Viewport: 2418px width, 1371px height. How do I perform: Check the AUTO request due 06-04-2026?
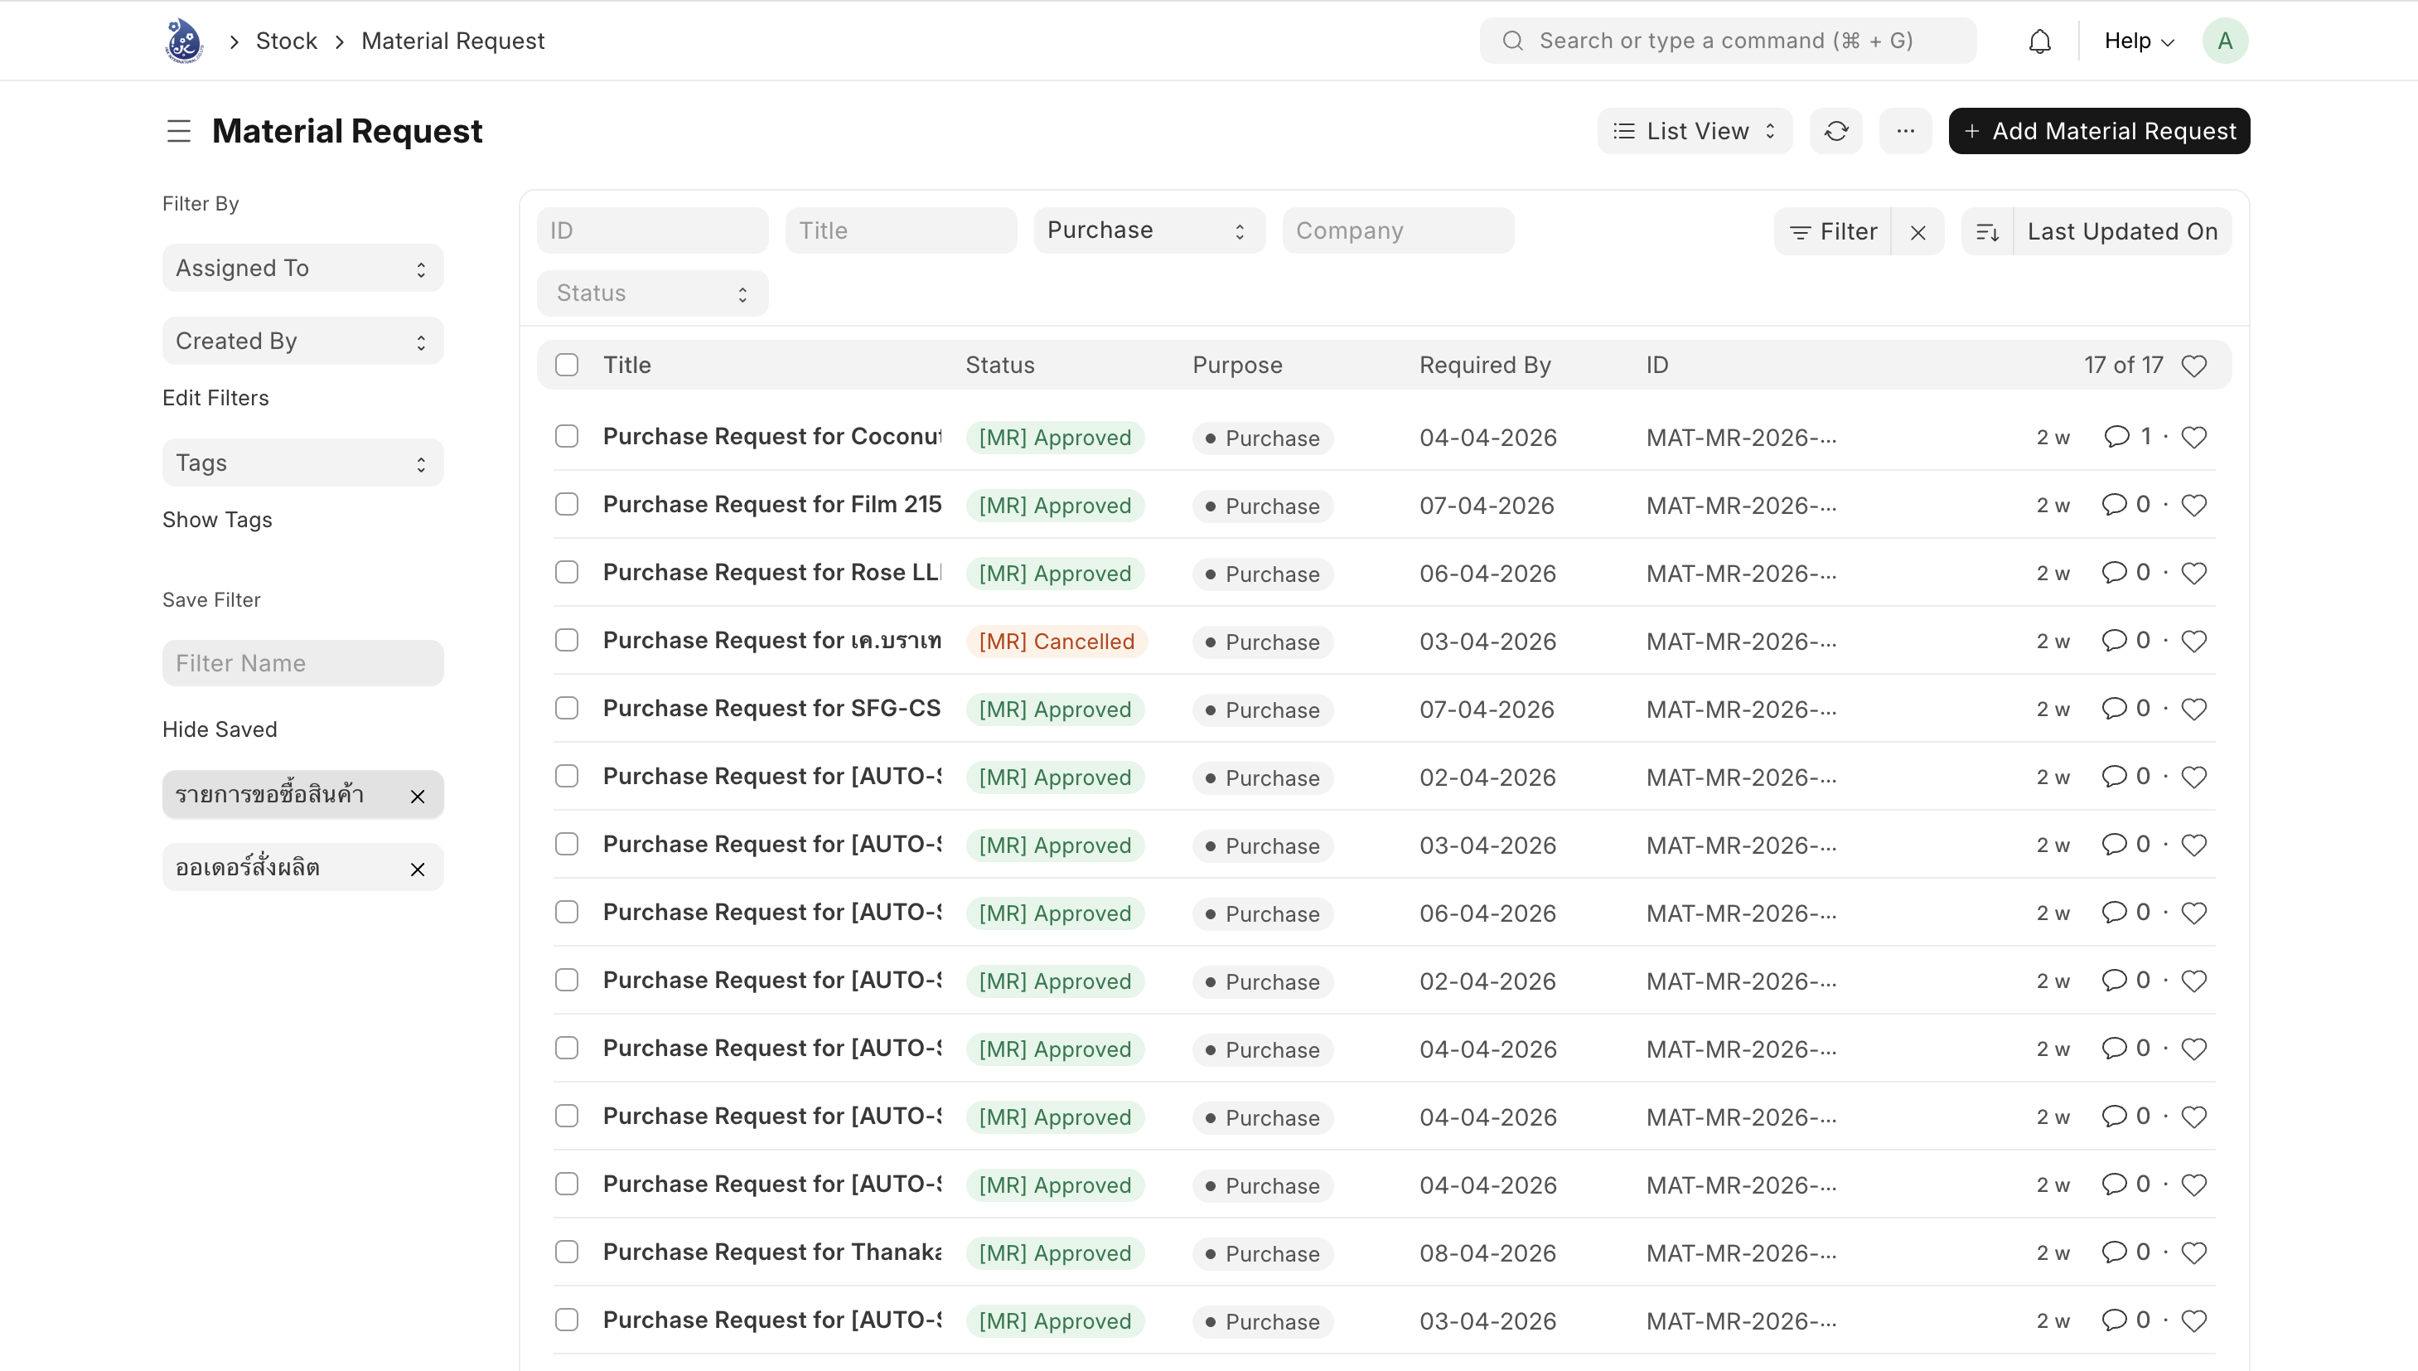click(567, 913)
